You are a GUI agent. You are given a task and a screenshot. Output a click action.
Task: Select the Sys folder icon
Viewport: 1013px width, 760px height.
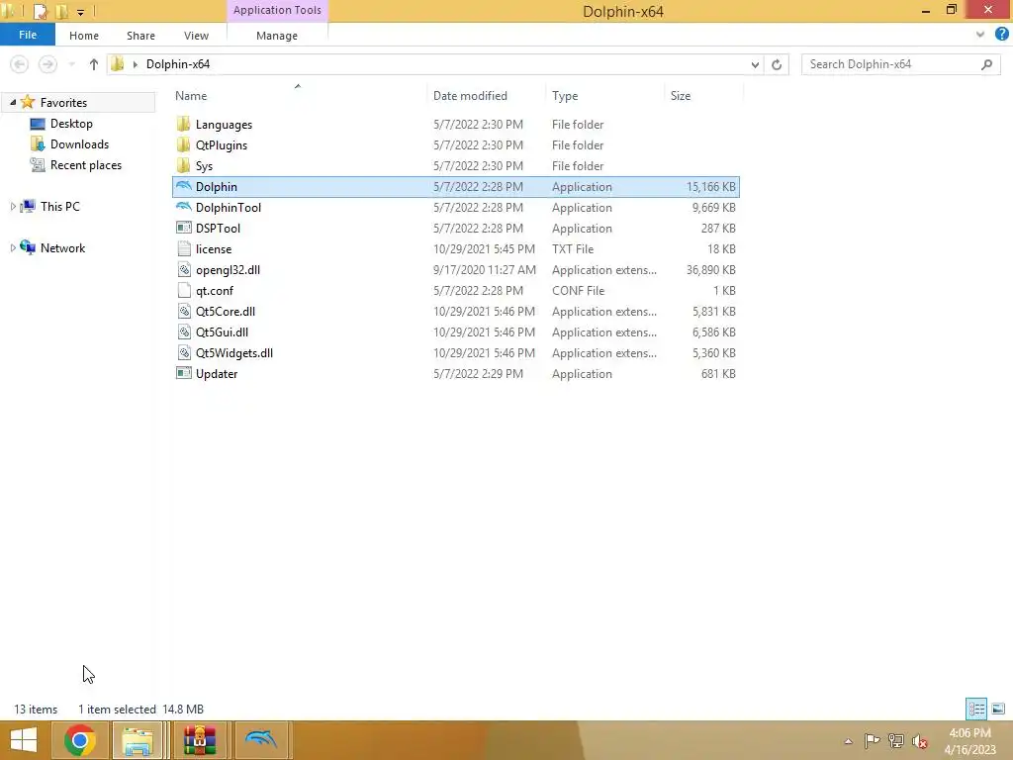[x=183, y=165]
